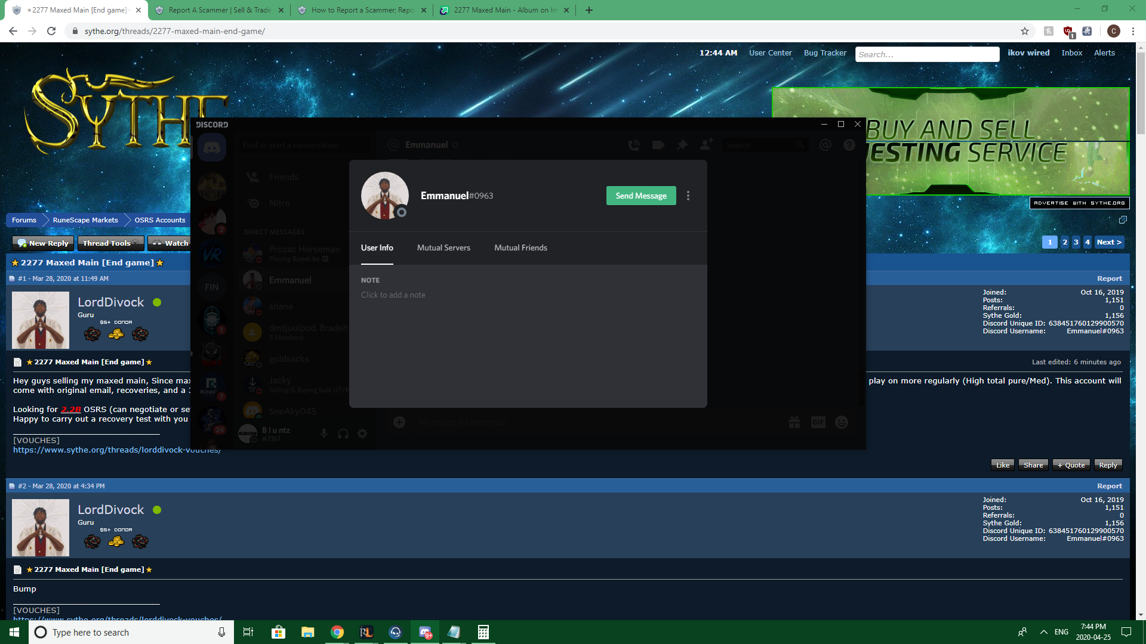Click the Discord home logo button
The height and width of the screenshot is (644, 1146).
pyautogui.click(x=212, y=147)
